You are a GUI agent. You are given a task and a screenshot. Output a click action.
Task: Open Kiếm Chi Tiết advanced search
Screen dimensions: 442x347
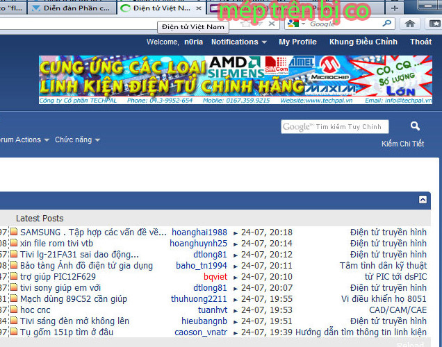[x=402, y=144]
